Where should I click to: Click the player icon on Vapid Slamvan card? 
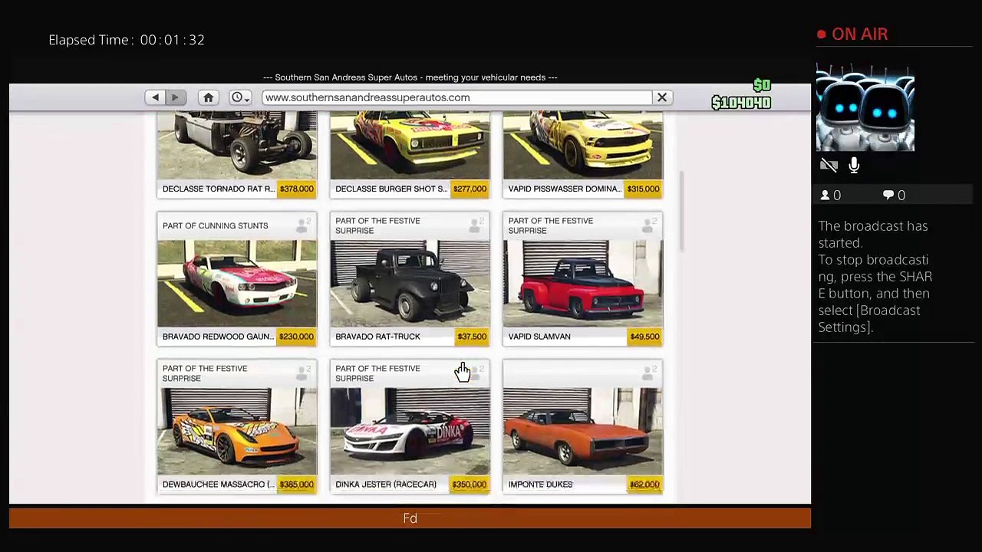pos(648,225)
